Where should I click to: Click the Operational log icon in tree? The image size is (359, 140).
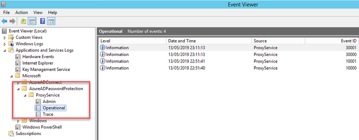[38, 108]
